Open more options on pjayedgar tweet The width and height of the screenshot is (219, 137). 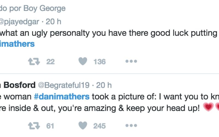point(131,61)
